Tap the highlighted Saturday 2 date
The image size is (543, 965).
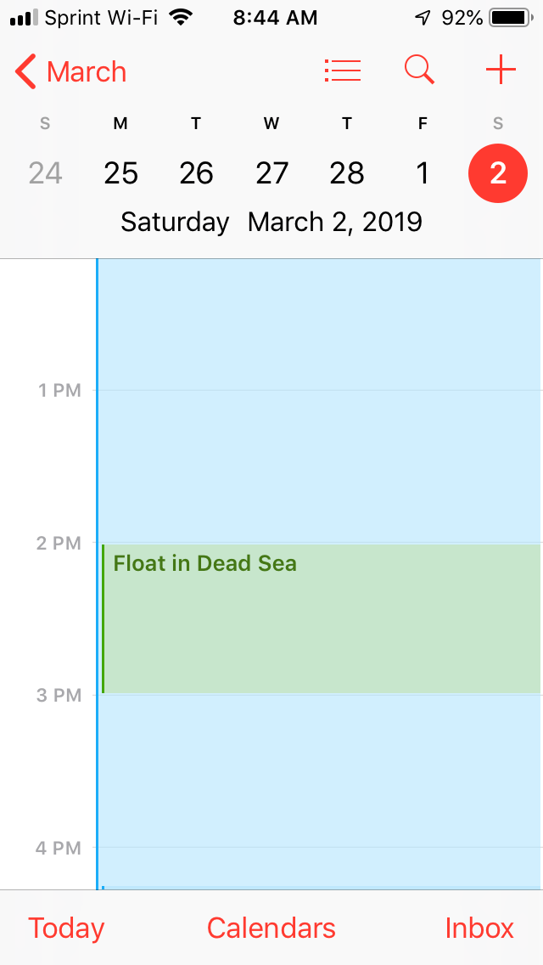click(498, 173)
